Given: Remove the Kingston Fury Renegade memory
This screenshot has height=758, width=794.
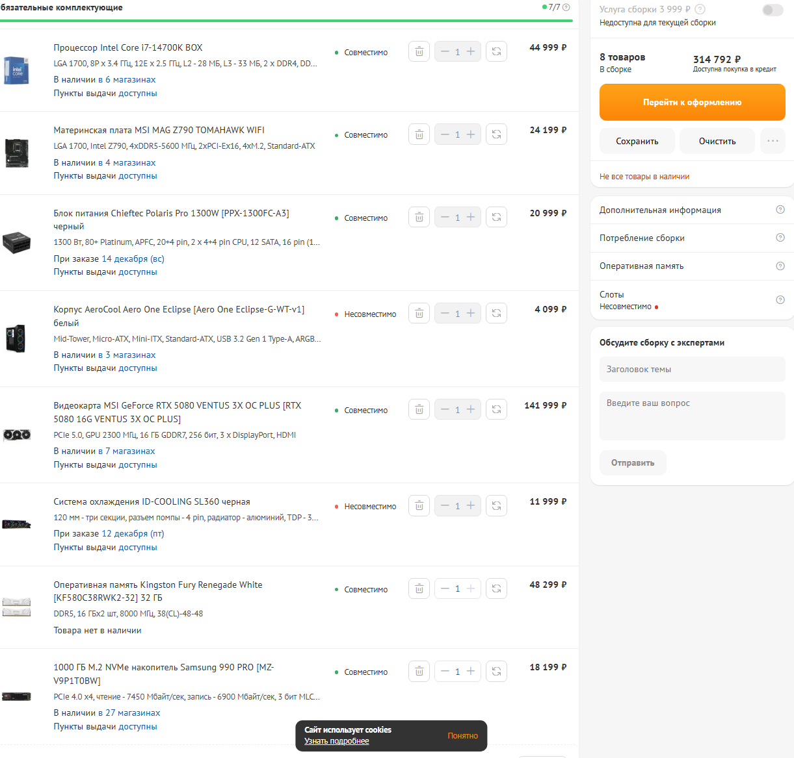Looking at the screenshot, I should pos(419,589).
